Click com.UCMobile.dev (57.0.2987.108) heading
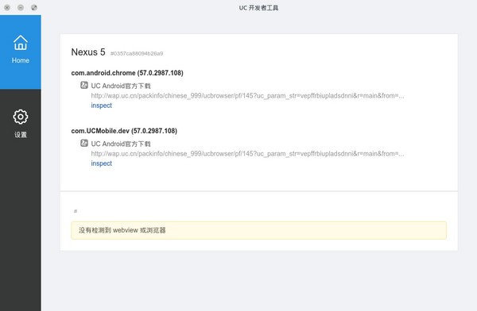Image resolution: width=477 pixels, height=311 pixels. [124, 131]
